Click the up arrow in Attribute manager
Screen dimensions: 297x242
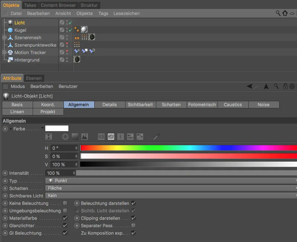point(266,86)
